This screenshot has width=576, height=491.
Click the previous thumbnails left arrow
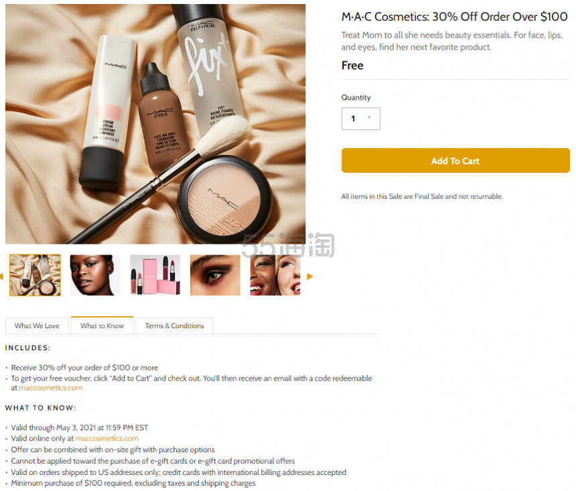(1, 277)
